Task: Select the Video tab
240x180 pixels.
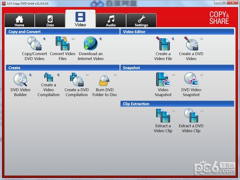Action: 80,18
